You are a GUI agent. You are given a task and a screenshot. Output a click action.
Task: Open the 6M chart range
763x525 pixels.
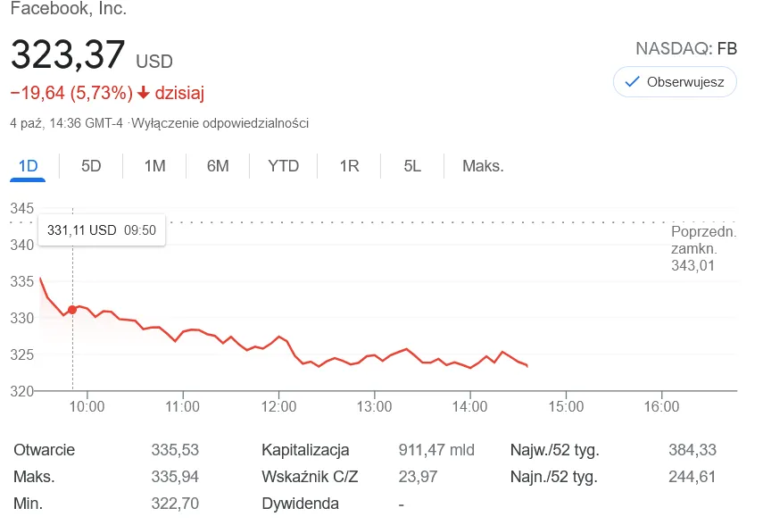click(218, 166)
